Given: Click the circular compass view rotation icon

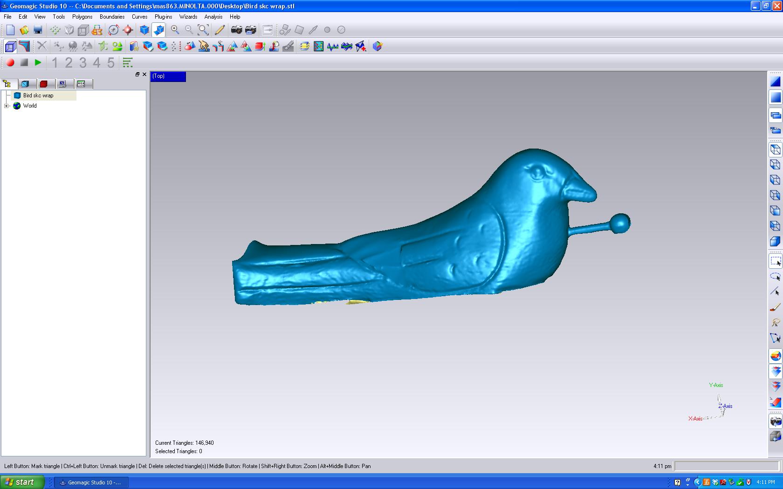Looking at the screenshot, I should click(x=114, y=30).
